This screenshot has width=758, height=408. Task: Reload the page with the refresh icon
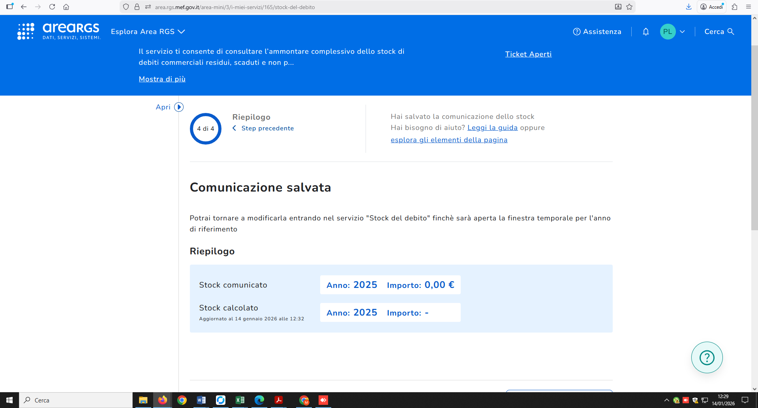click(x=52, y=7)
